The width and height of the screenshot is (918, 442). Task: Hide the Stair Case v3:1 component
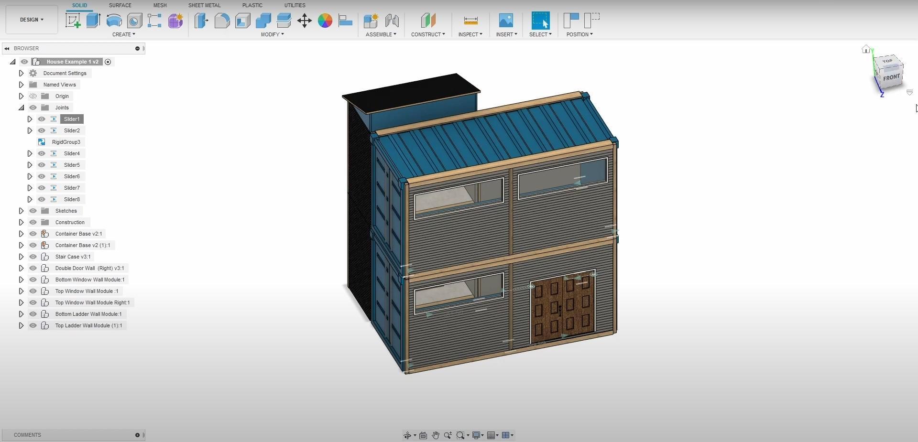[x=33, y=257]
